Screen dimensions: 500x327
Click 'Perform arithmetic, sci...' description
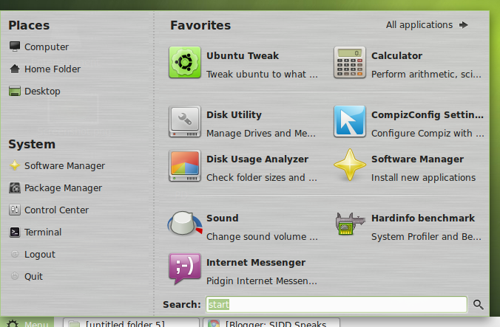[x=426, y=74]
